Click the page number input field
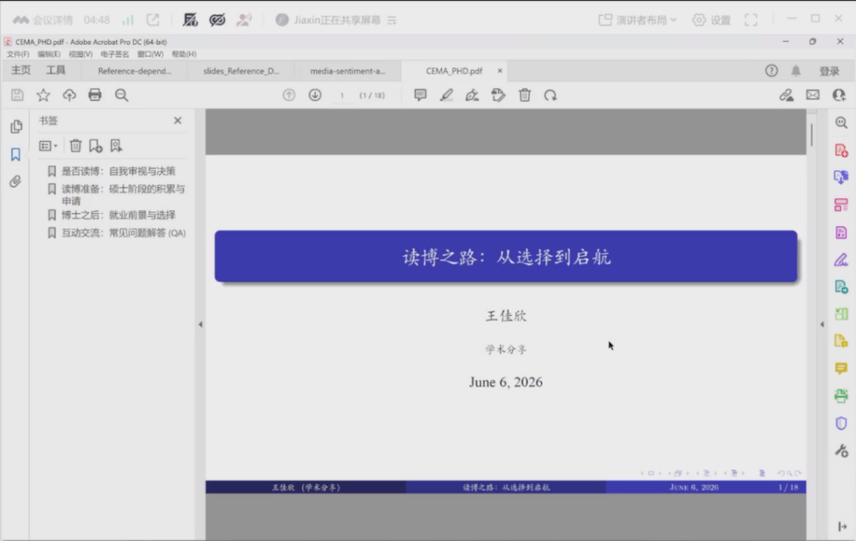 click(342, 96)
